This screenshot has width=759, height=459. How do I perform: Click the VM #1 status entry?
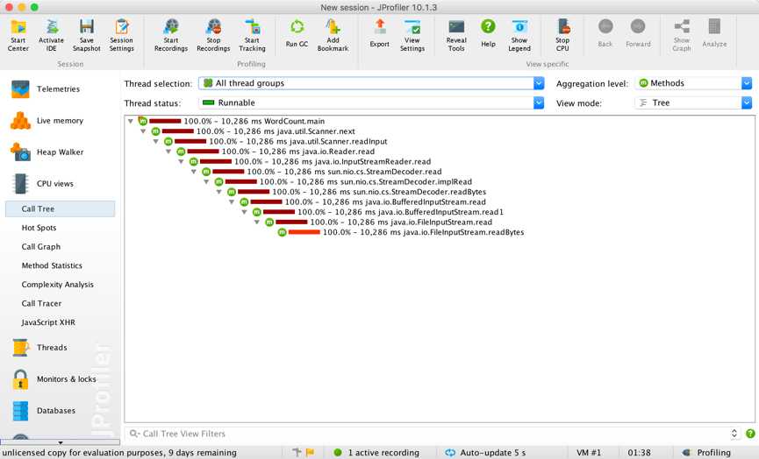[589, 453]
